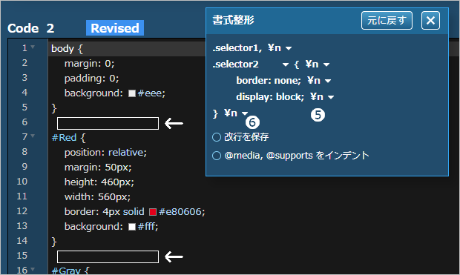Collapse the #Red block fold arrow on line 7
This screenshot has width=460, height=275.
point(33,136)
